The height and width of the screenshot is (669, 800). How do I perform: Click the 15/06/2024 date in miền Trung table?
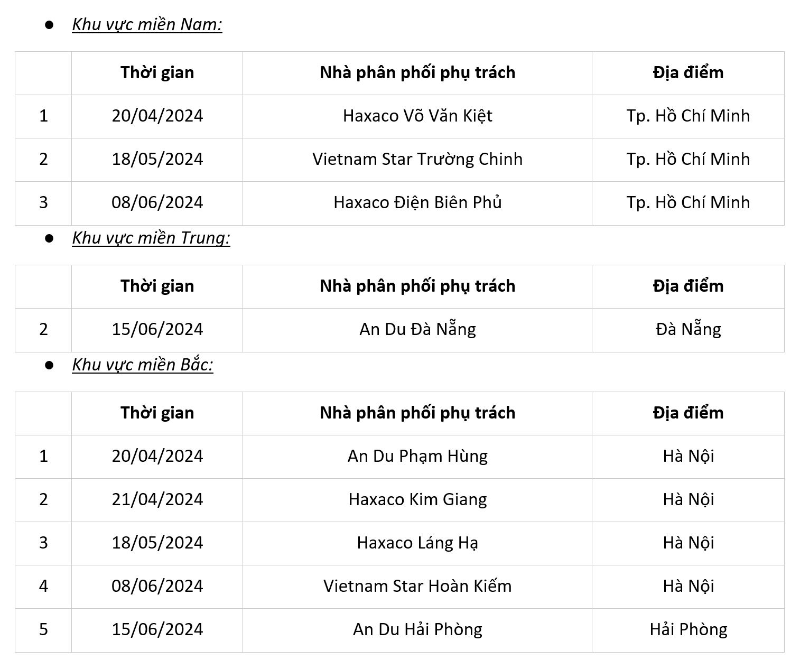tap(157, 329)
